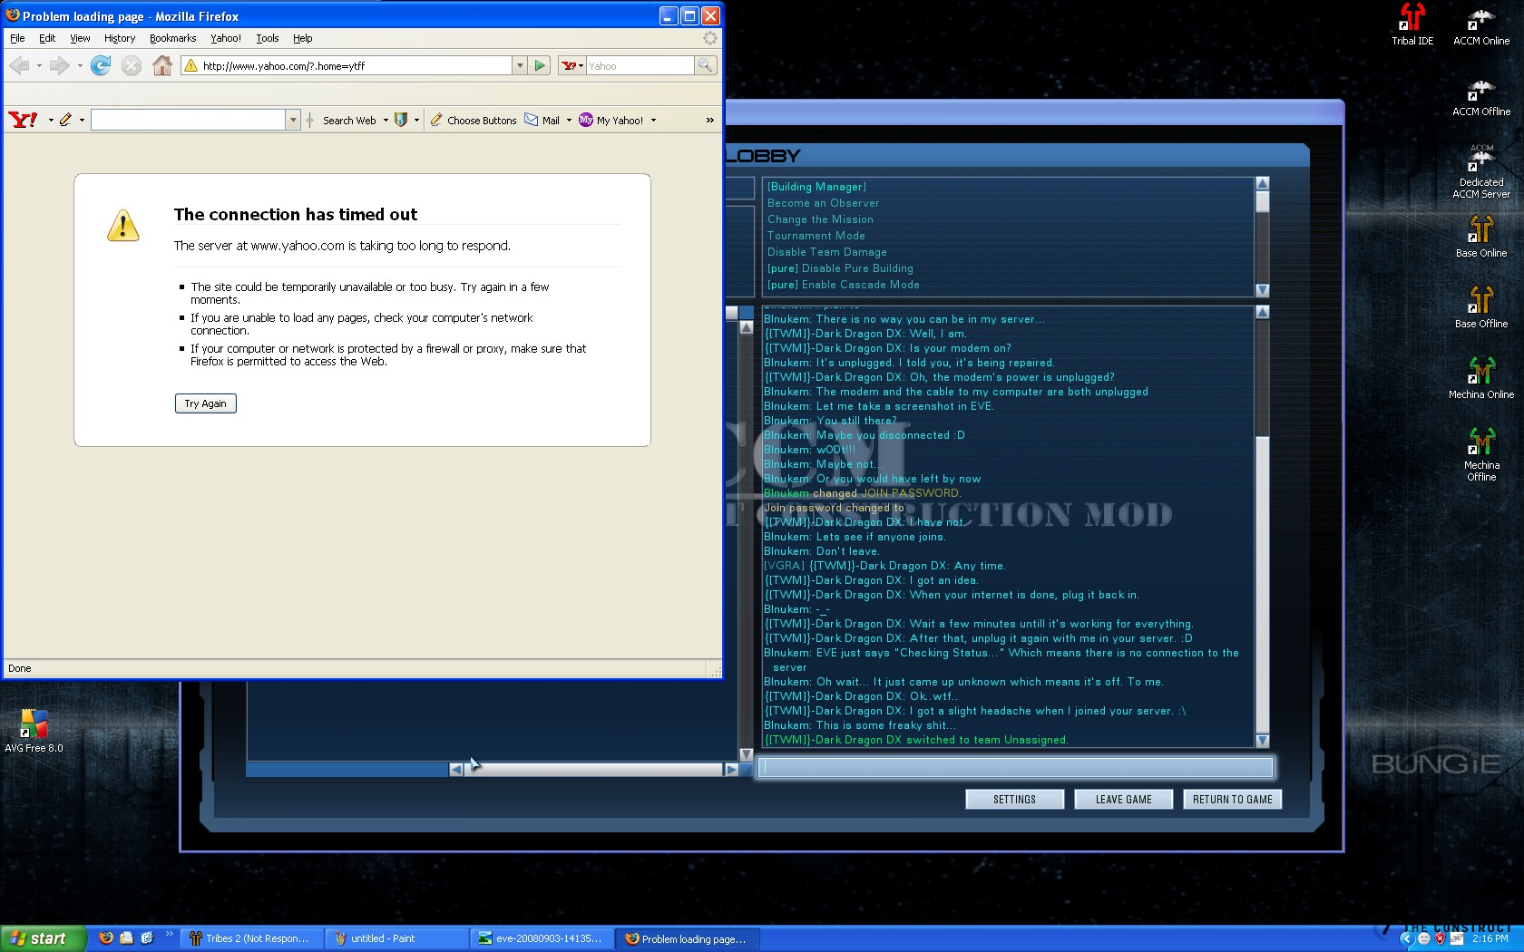Open the ACCM Online desktop shortcut
The image size is (1524, 952).
pyautogui.click(x=1481, y=24)
